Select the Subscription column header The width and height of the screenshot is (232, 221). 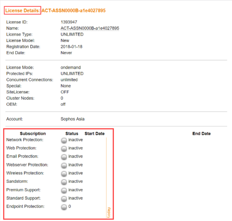(x=33, y=133)
